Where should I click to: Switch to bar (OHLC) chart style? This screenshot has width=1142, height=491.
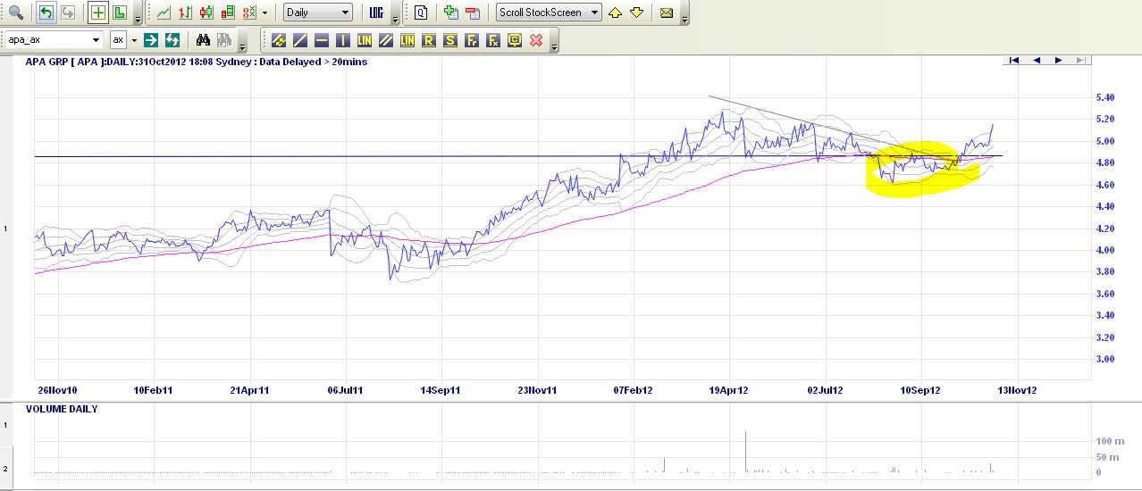(x=185, y=12)
